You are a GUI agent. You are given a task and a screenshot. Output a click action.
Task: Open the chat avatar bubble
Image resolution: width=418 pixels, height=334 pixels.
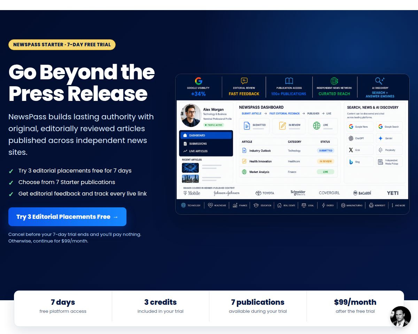pos(401,316)
